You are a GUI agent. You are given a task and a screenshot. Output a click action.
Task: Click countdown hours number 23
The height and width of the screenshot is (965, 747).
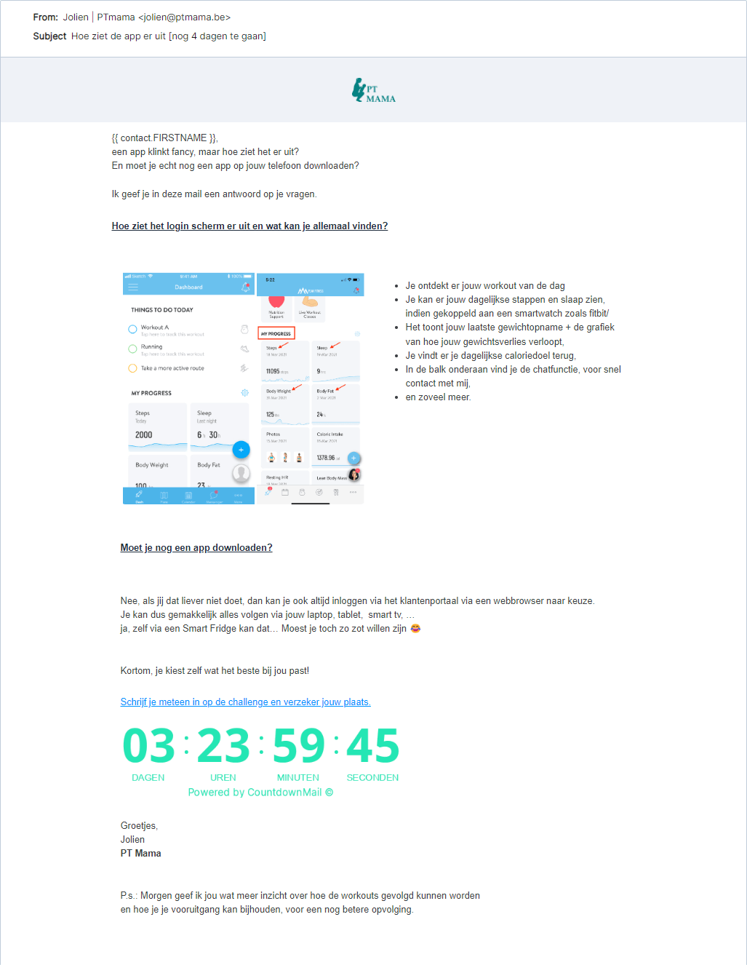pos(223,746)
